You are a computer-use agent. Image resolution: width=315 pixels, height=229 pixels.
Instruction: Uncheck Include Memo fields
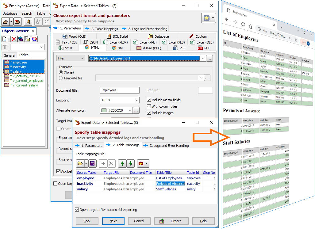click(149, 100)
